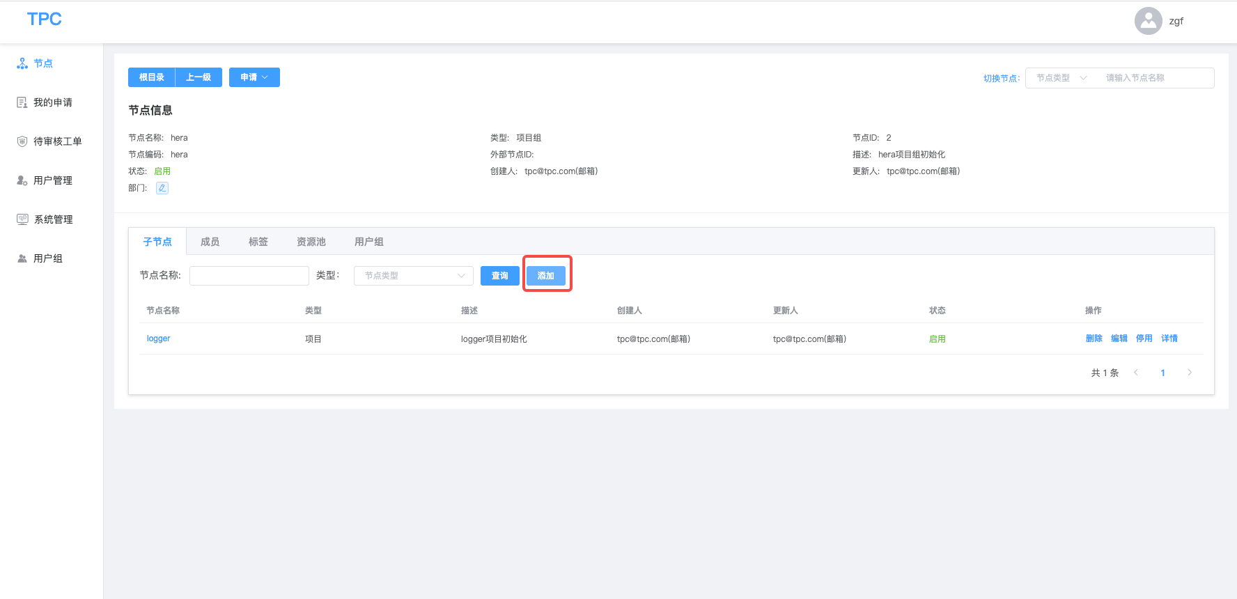Screen dimensions: 1237x599
Task: Select 节点 in the sidebar menu
Action: pos(43,63)
